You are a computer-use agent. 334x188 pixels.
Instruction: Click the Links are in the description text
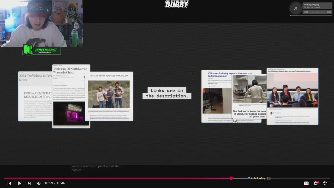tap(167, 93)
